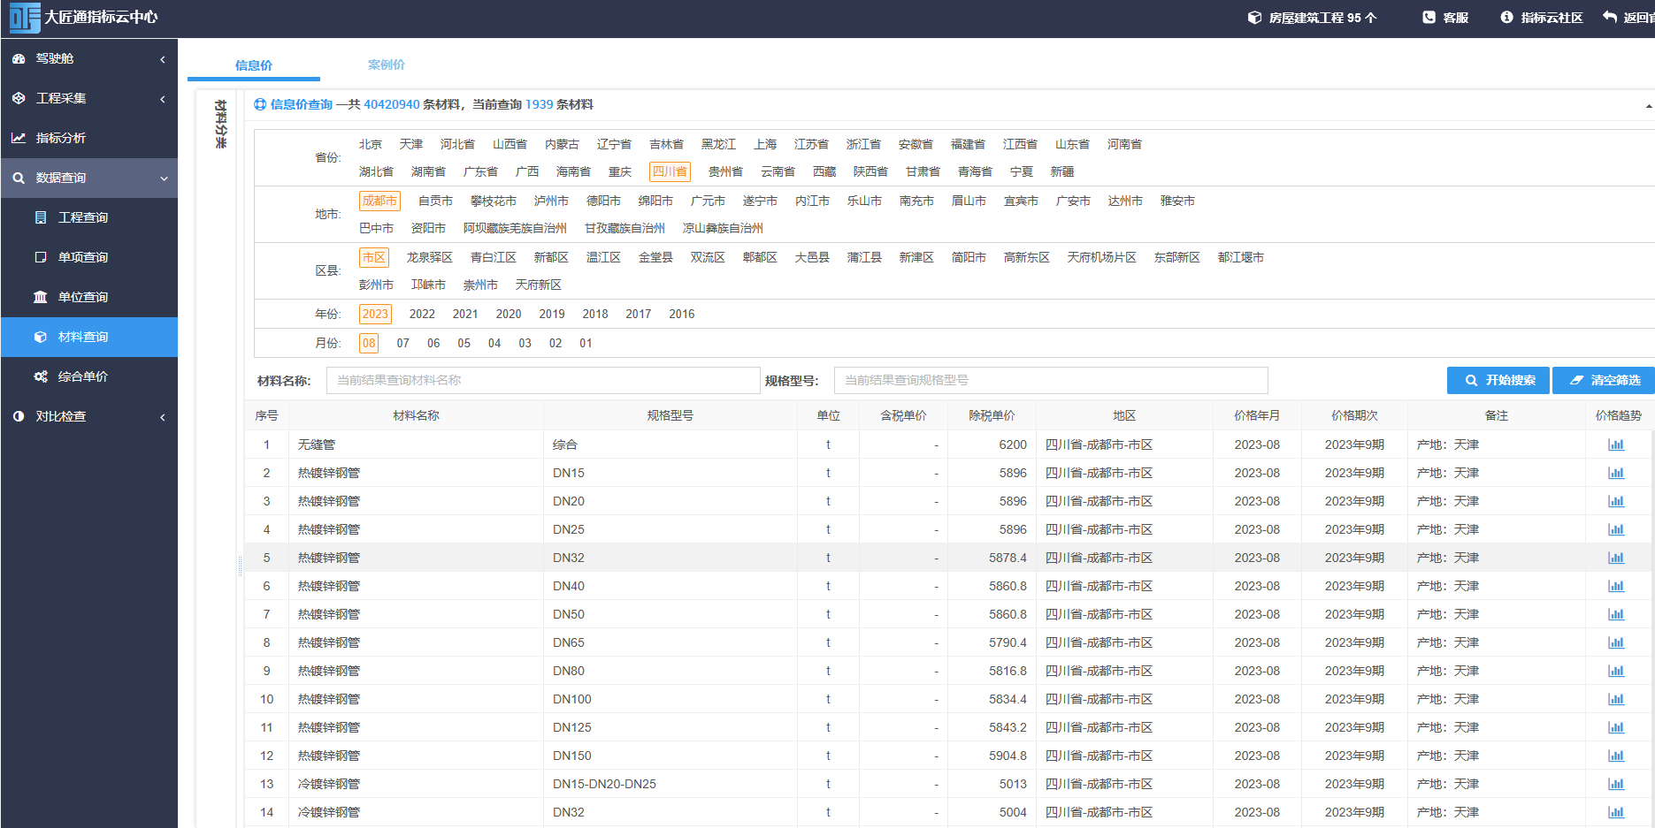
Task: Click the 清空筛选 button
Action: pyautogui.click(x=1605, y=380)
